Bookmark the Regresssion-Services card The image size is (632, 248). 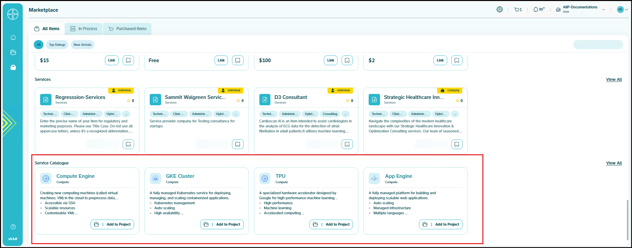128,144
